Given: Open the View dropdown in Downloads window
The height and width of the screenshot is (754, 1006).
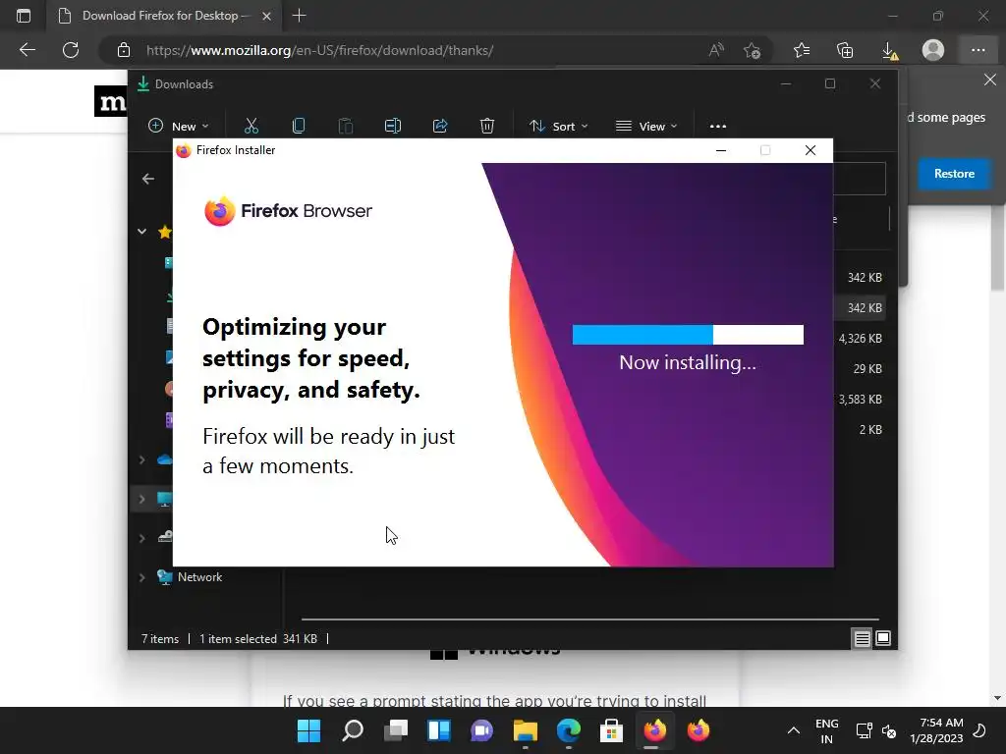Looking at the screenshot, I should click(646, 127).
